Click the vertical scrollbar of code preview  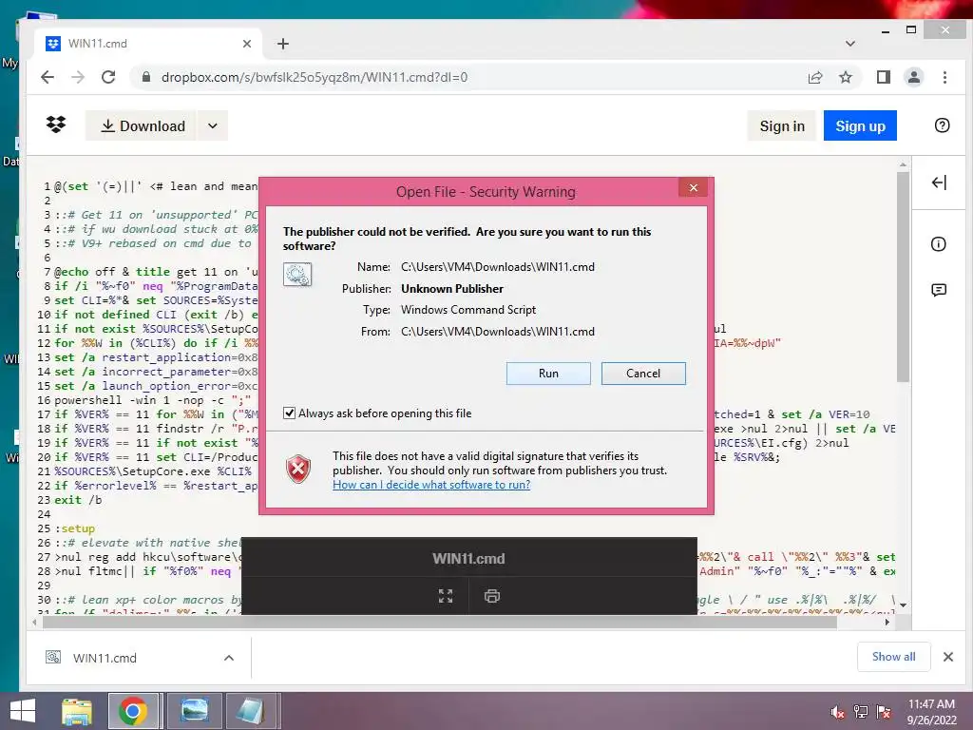pos(903,277)
